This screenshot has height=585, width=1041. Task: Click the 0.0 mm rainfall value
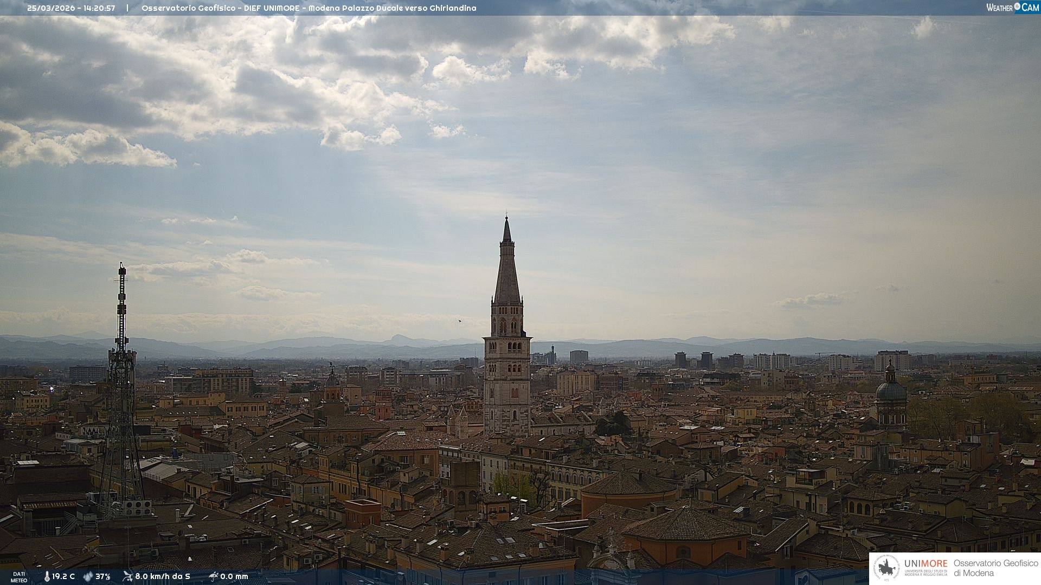(234, 577)
